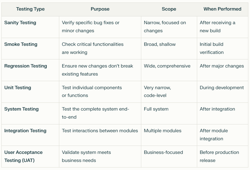Select the Purpose column header

tap(100, 9)
